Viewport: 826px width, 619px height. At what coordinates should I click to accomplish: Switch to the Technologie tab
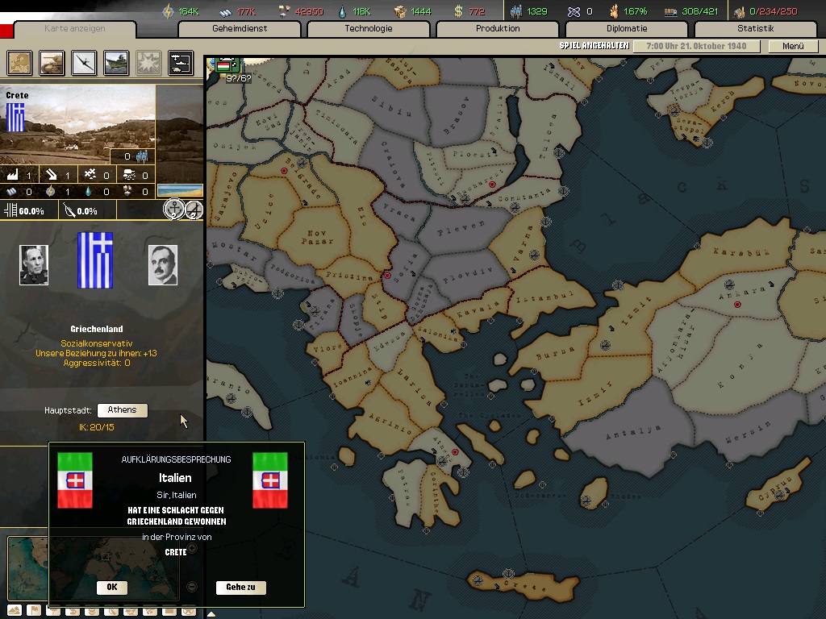[x=368, y=29]
